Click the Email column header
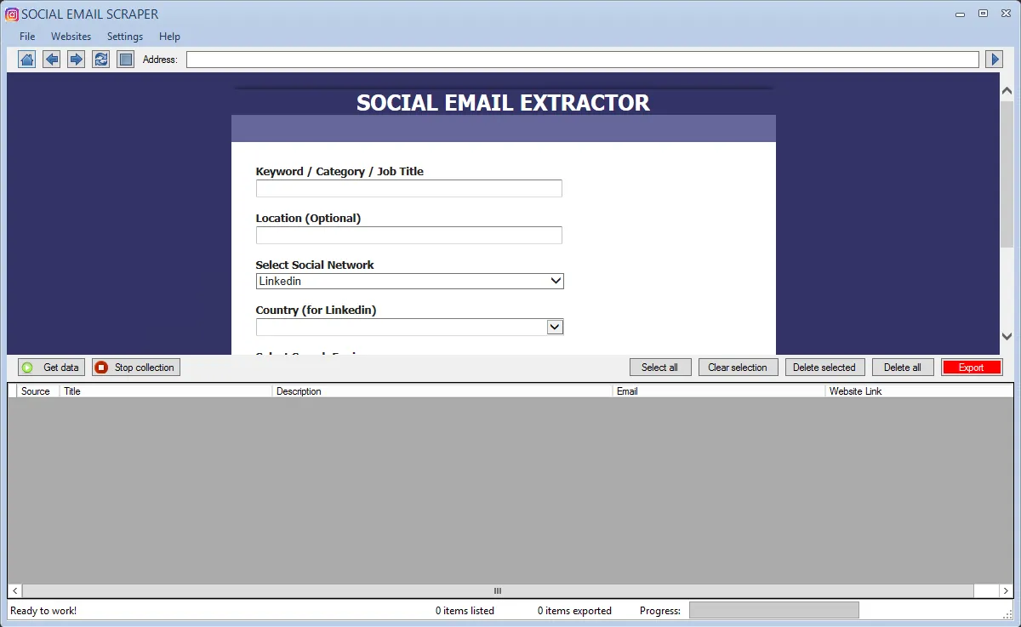 718,391
